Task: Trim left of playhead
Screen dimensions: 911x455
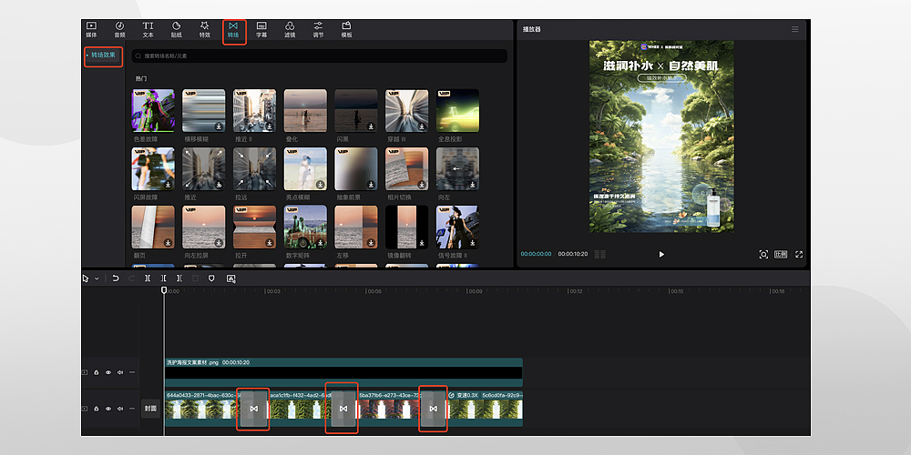Action: [163, 278]
